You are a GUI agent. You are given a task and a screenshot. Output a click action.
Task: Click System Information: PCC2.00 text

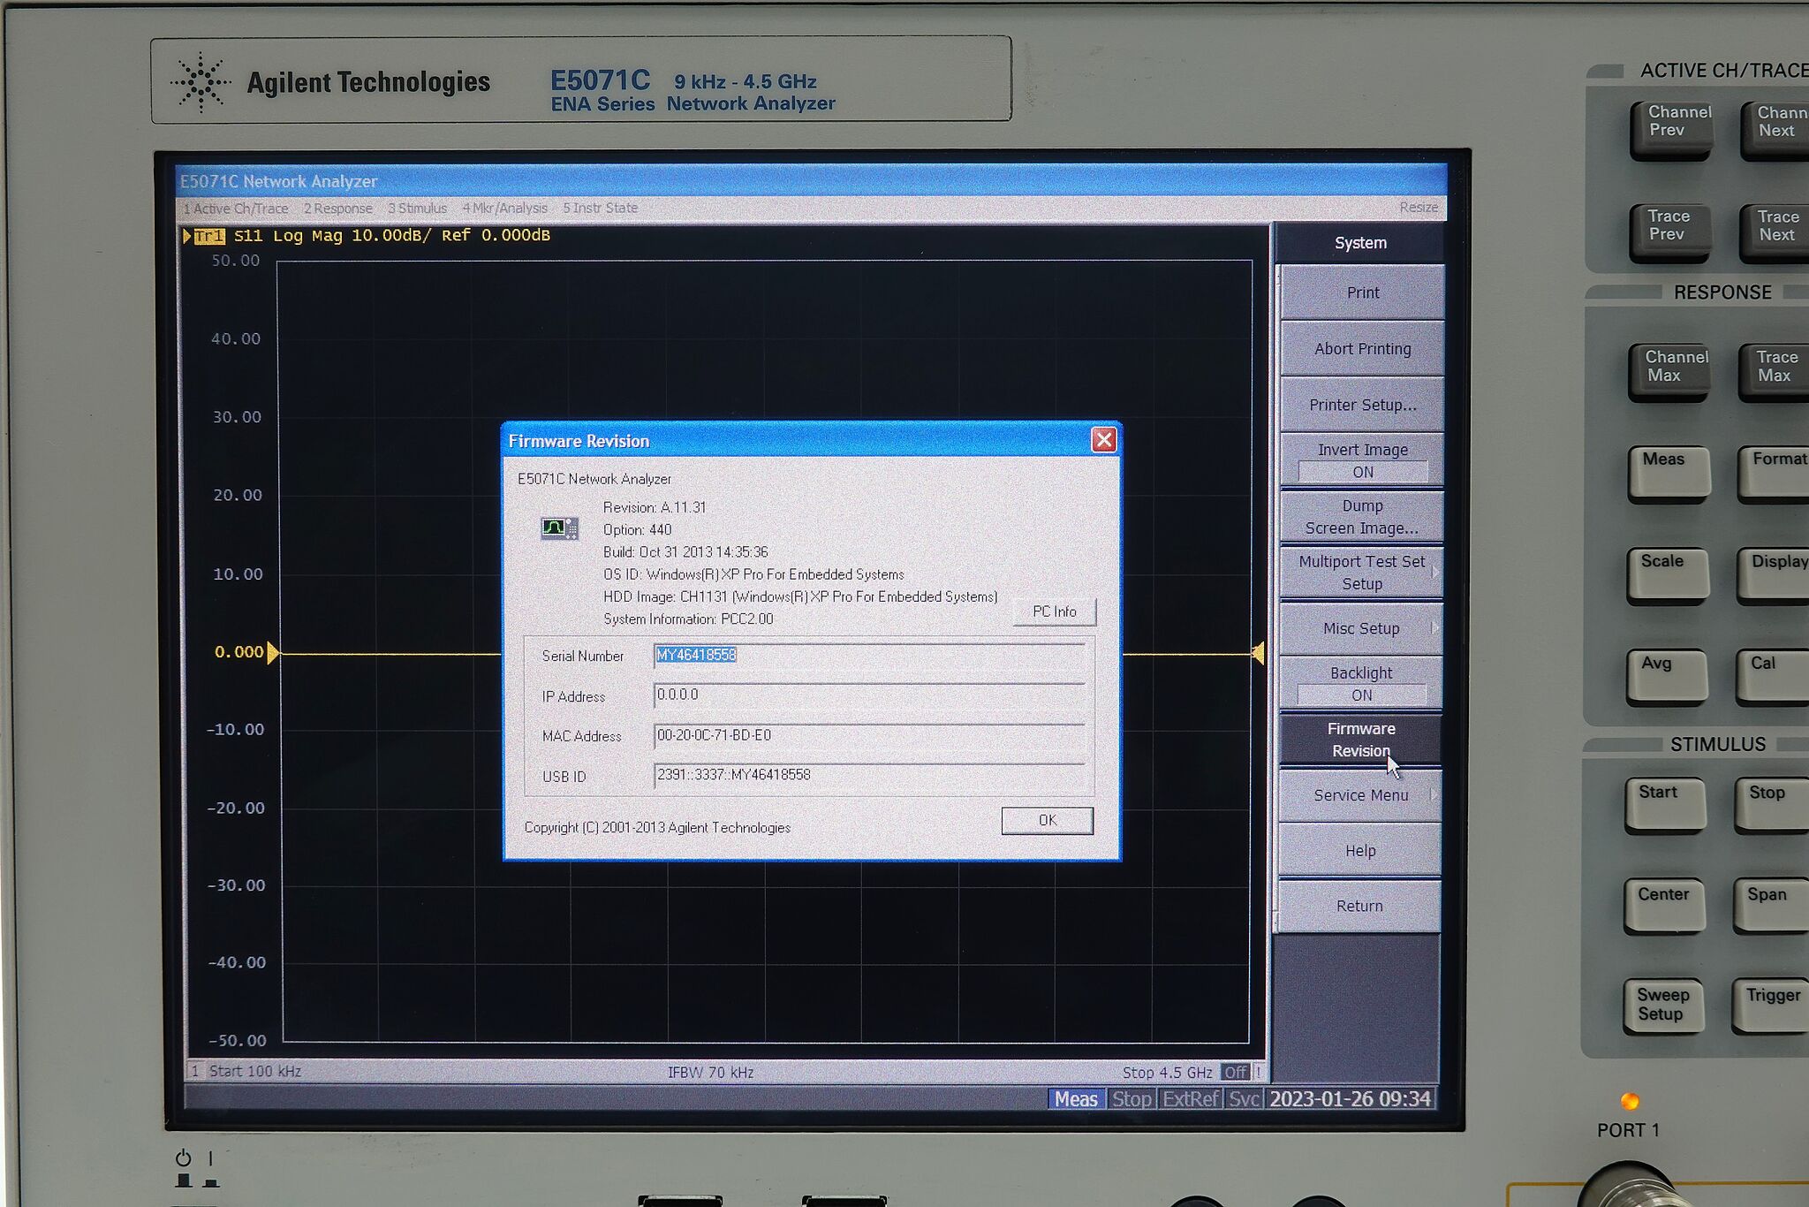pyautogui.click(x=688, y=619)
